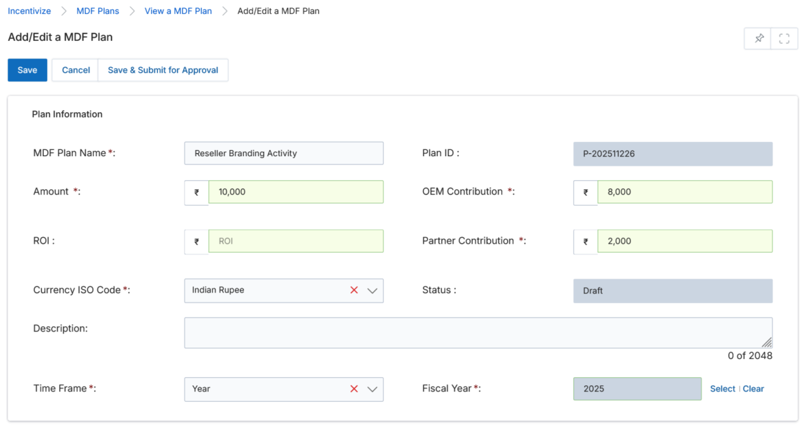Click the Plan ID field P-202511226
803x426 pixels.
pos(673,154)
